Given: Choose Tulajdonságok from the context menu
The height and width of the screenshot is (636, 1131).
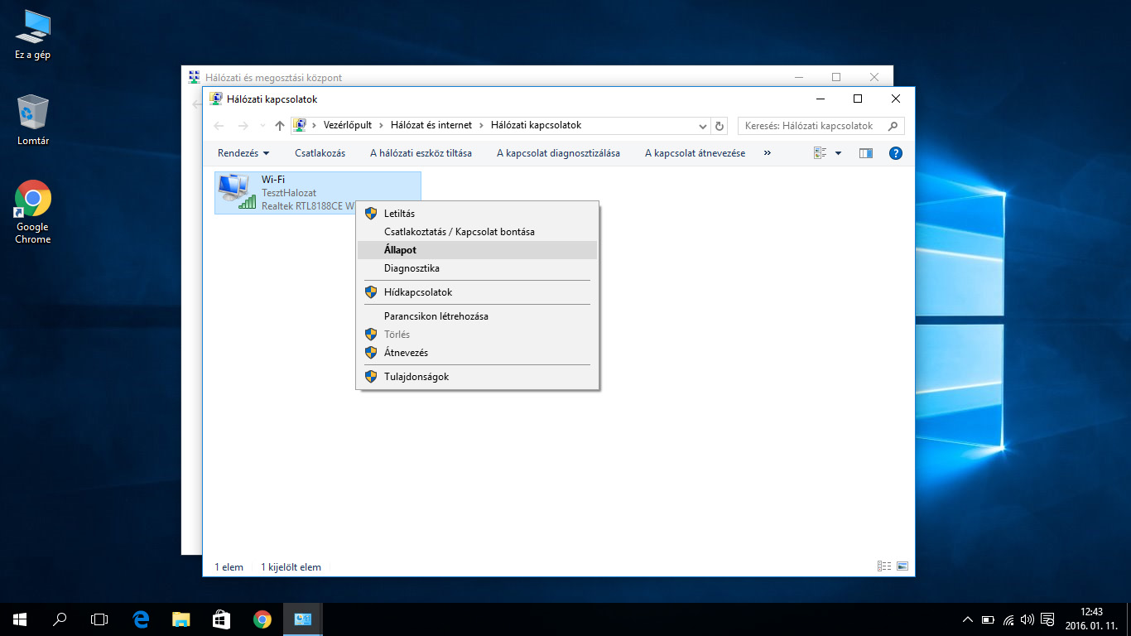Looking at the screenshot, I should click(x=416, y=377).
